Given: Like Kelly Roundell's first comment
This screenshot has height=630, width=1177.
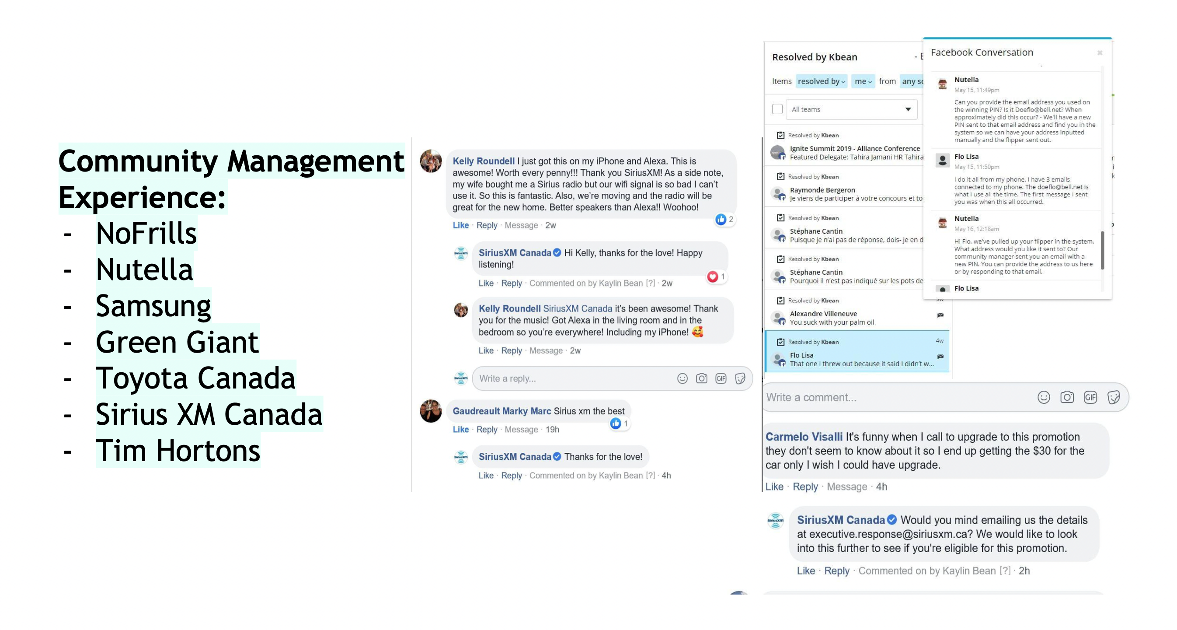Looking at the screenshot, I should click(460, 225).
